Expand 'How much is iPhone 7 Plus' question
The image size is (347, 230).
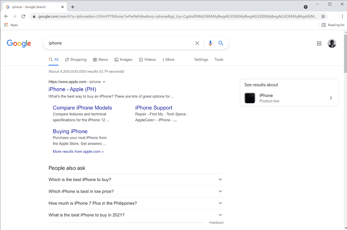136,203
